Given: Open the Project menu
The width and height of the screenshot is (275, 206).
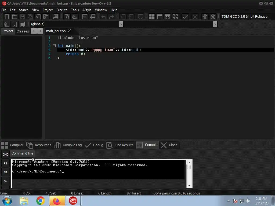Looking at the screenshot, I should 48,10.
